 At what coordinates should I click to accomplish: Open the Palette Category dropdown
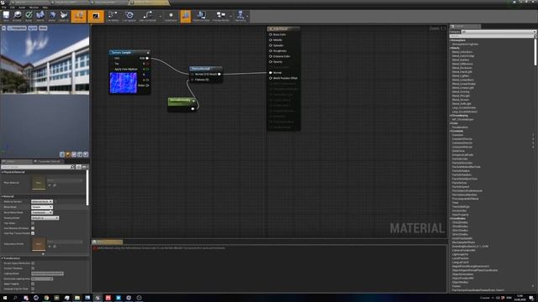coord(498,32)
